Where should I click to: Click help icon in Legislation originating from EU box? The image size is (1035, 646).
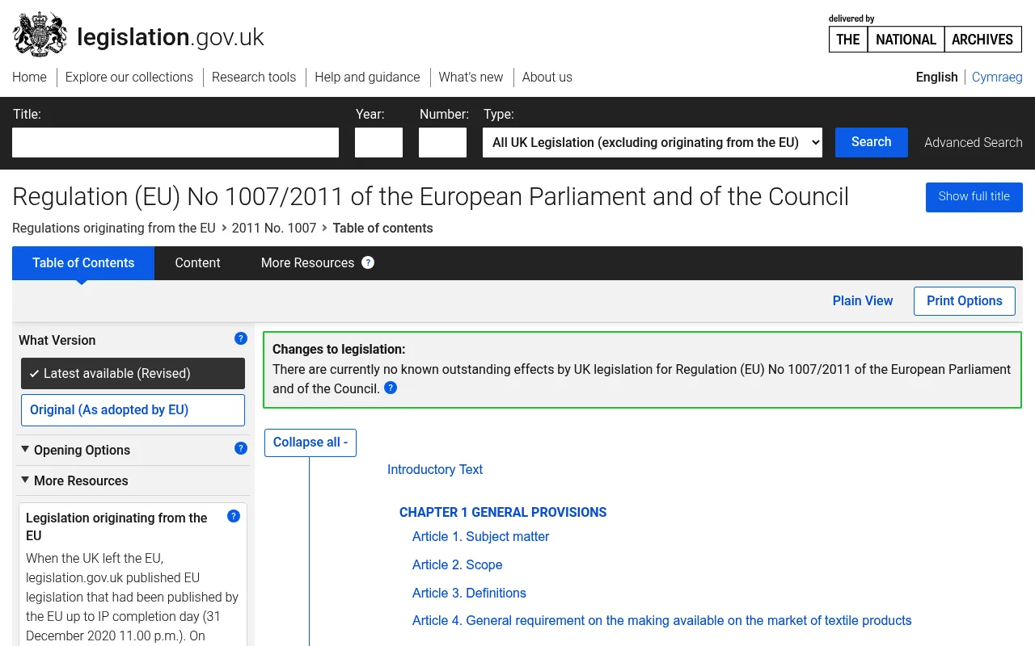coord(234,516)
